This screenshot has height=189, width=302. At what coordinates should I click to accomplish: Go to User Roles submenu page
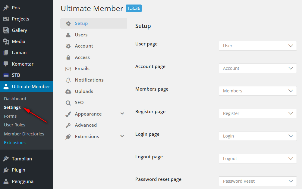14,125
